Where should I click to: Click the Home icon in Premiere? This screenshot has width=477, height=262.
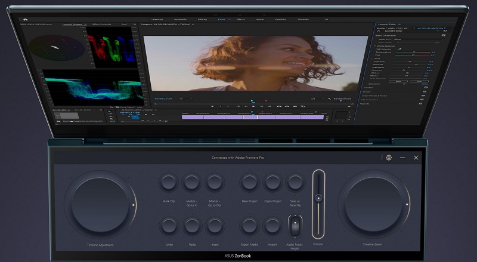pos(25,20)
